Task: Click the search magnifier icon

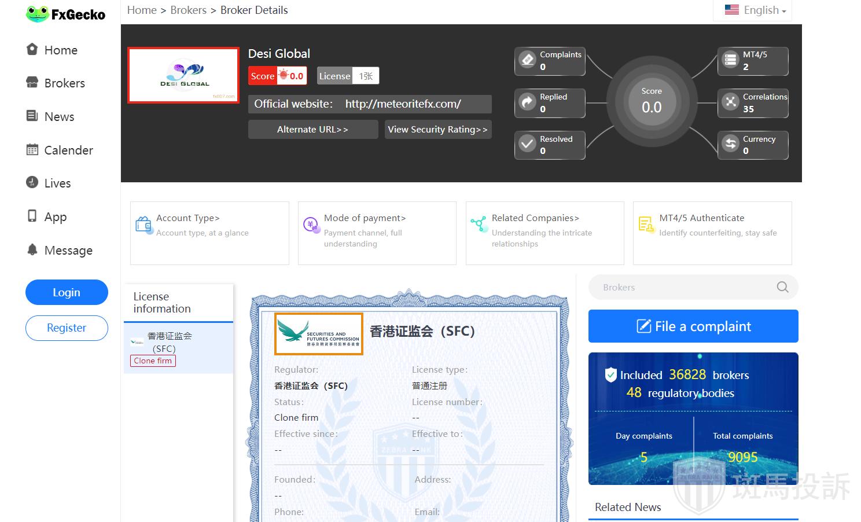Action: point(782,287)
